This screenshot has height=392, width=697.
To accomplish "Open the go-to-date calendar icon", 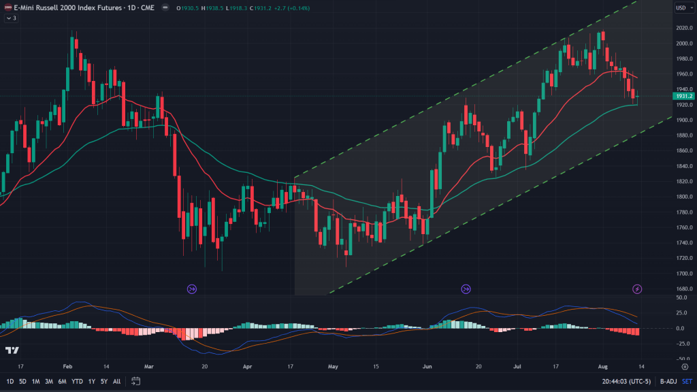I will tap(136, 380).
